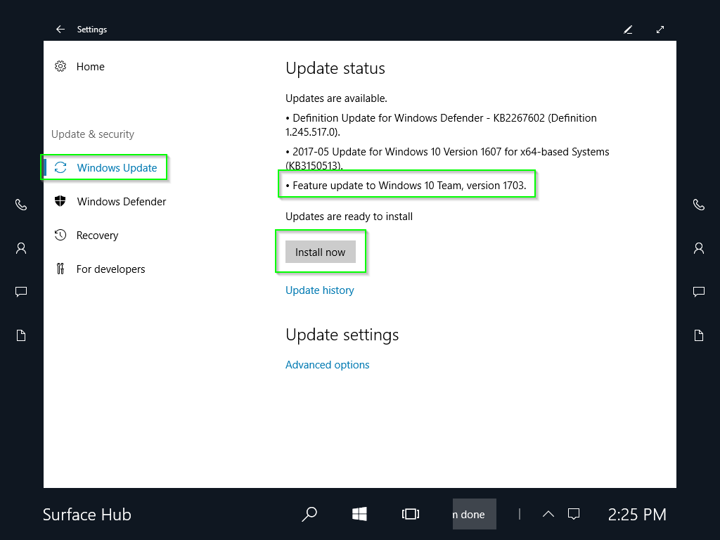The width and height of the screenshot is (720, 540).
Task: Click the 2:25 PM clock
Action: coord(637,515)
